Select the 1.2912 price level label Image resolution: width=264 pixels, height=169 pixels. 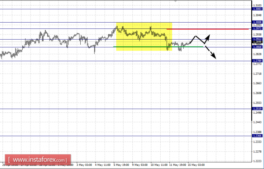257,39
